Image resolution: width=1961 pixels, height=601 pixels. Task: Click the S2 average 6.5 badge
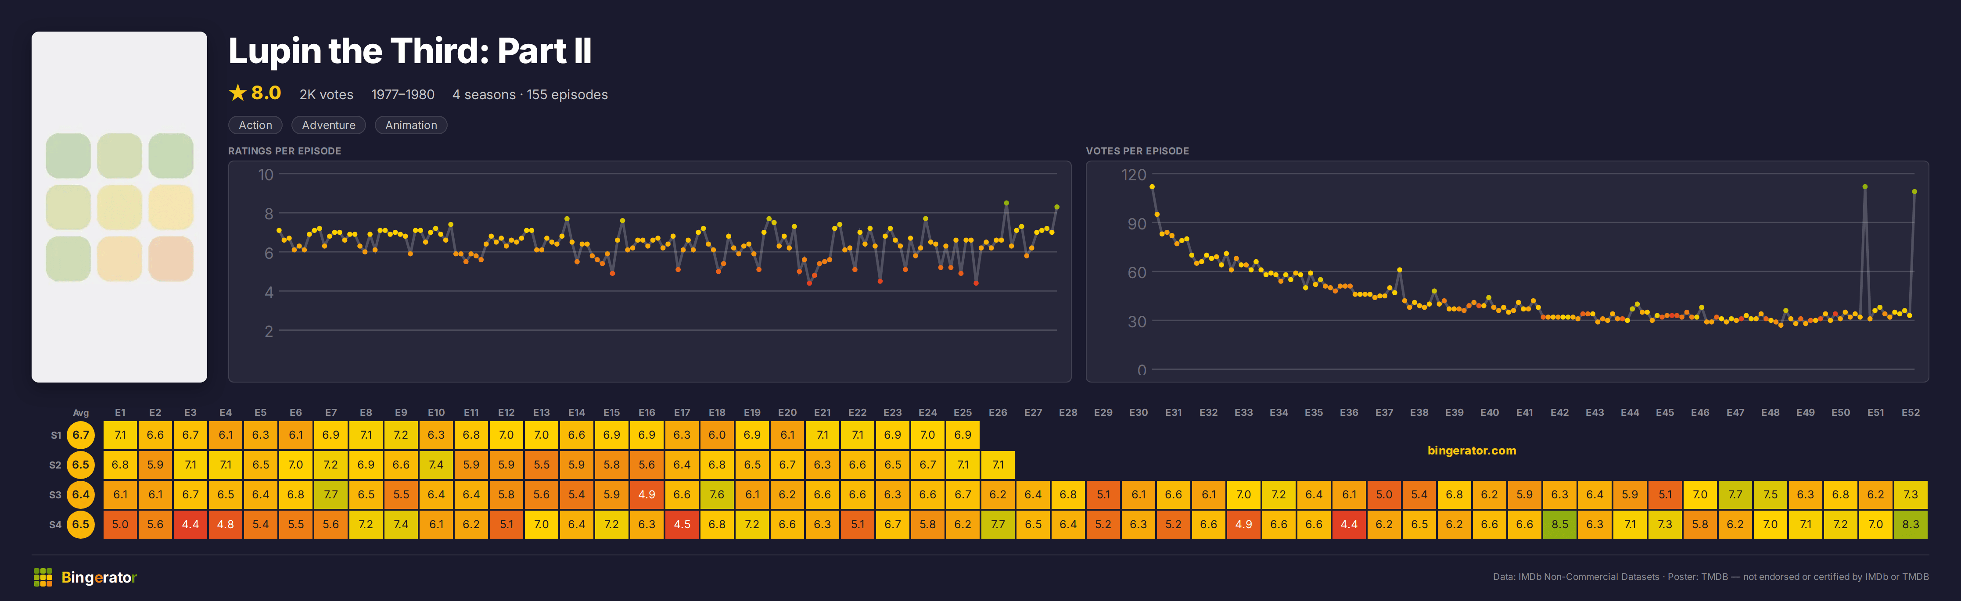(x=81, y=465)
